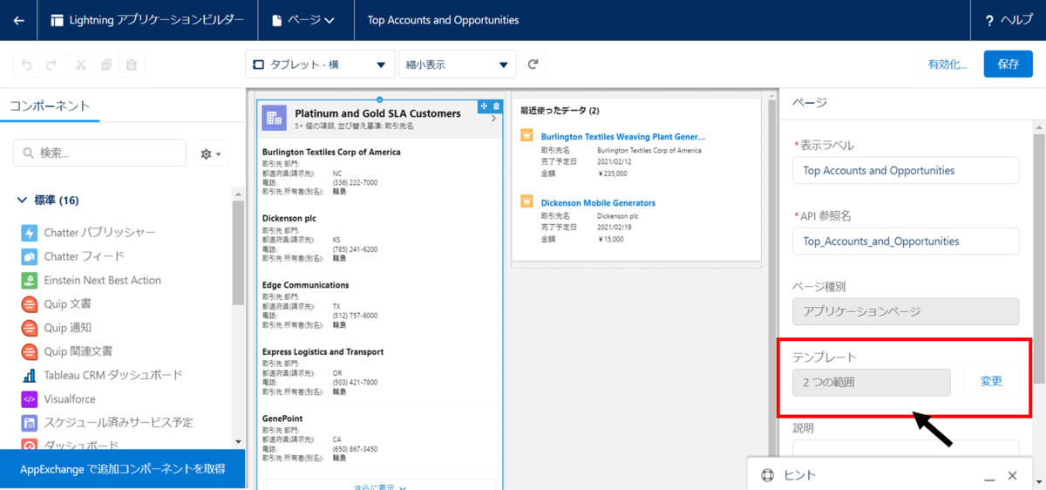Click the crown icon beside Dickenson Mobile Generators
The image size is (1046, 490).
pyautogui.click(x=526, y=201)
